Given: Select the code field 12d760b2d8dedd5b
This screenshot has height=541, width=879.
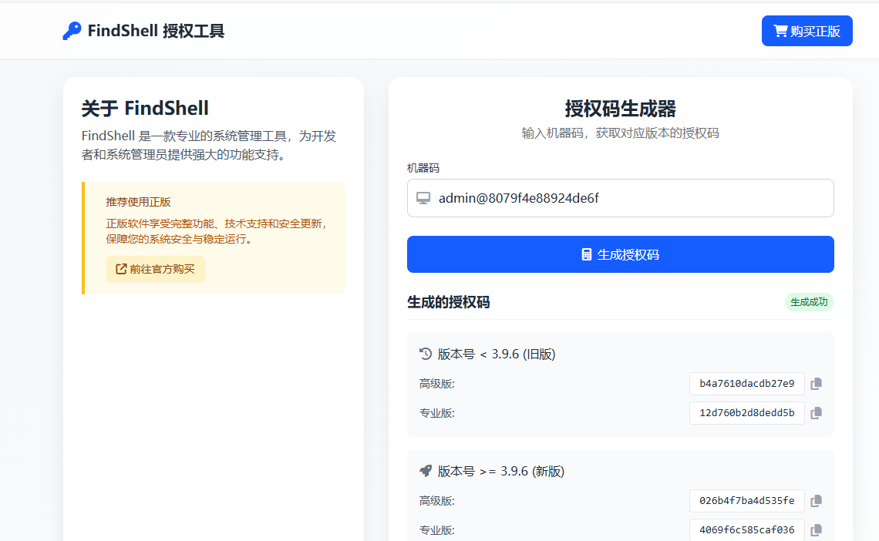Looking at the screenshot, I should pos(746,413).
